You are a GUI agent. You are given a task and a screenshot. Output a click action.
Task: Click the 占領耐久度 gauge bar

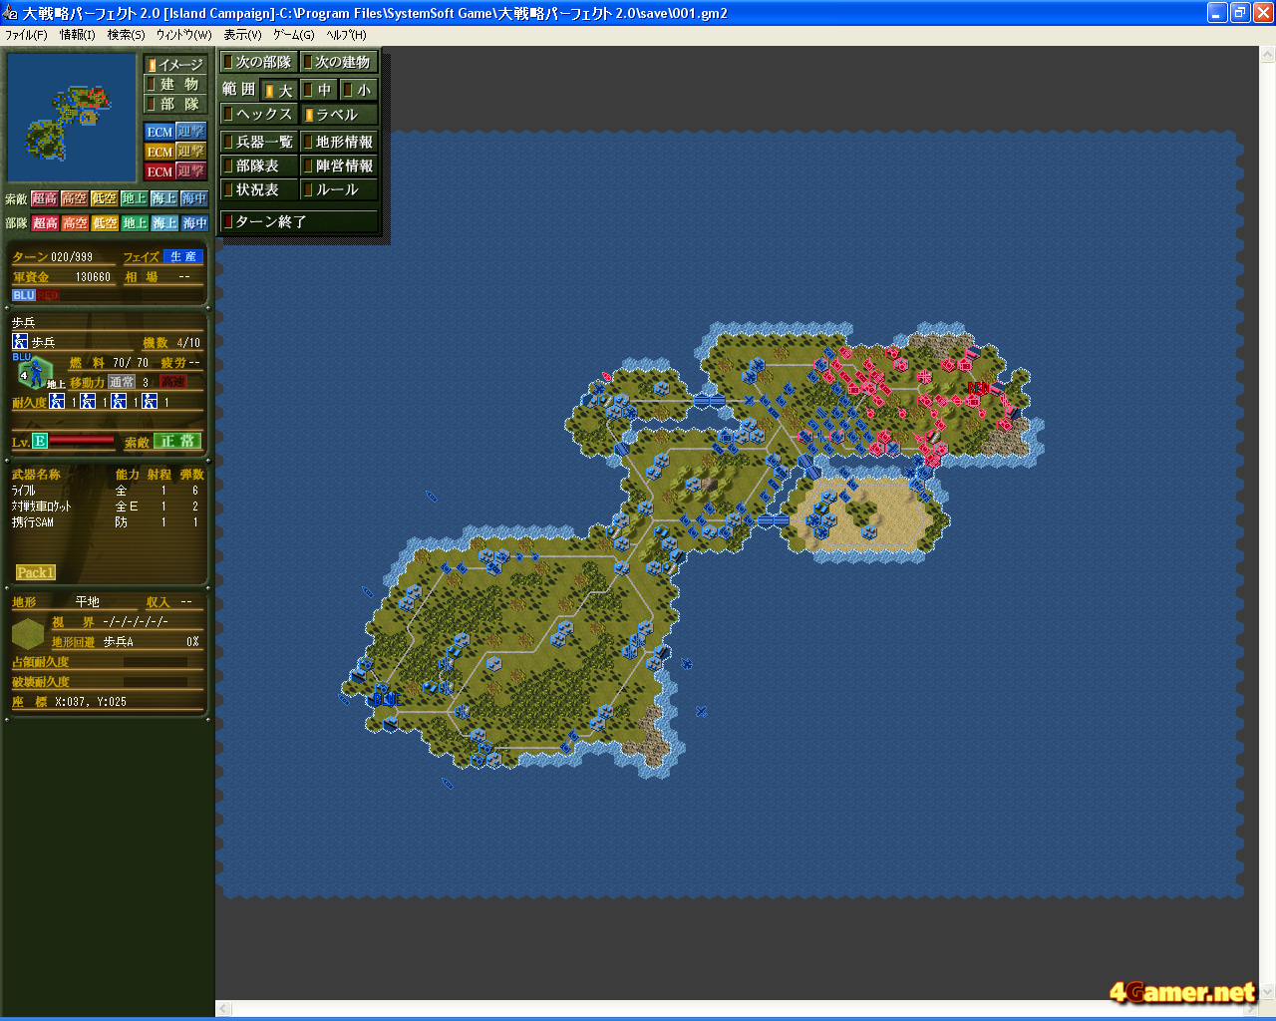click(156, 662)
